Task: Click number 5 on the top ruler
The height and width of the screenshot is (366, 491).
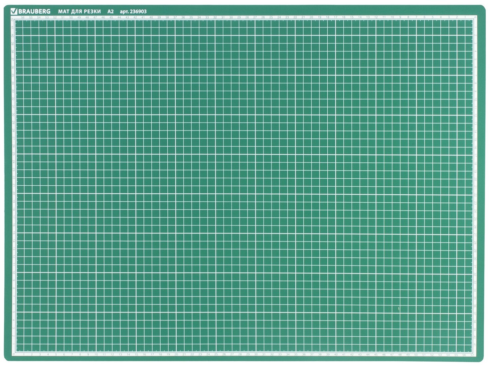Action: coord(432,17)
